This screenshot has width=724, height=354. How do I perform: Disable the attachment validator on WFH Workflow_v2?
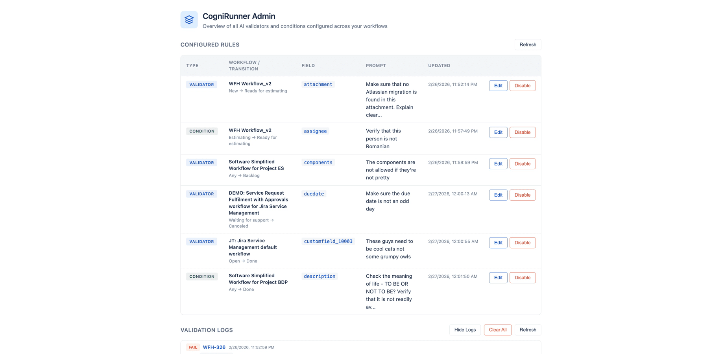tap(522, 85)
